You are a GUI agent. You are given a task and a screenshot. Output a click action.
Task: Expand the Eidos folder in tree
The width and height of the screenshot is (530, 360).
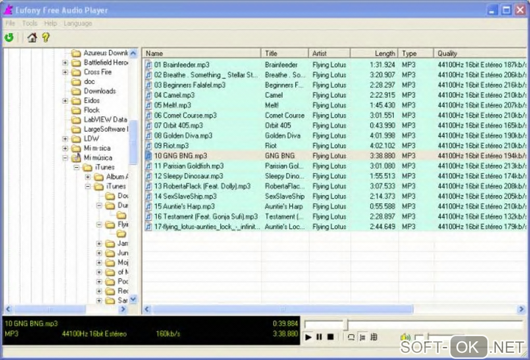point(65,101)
